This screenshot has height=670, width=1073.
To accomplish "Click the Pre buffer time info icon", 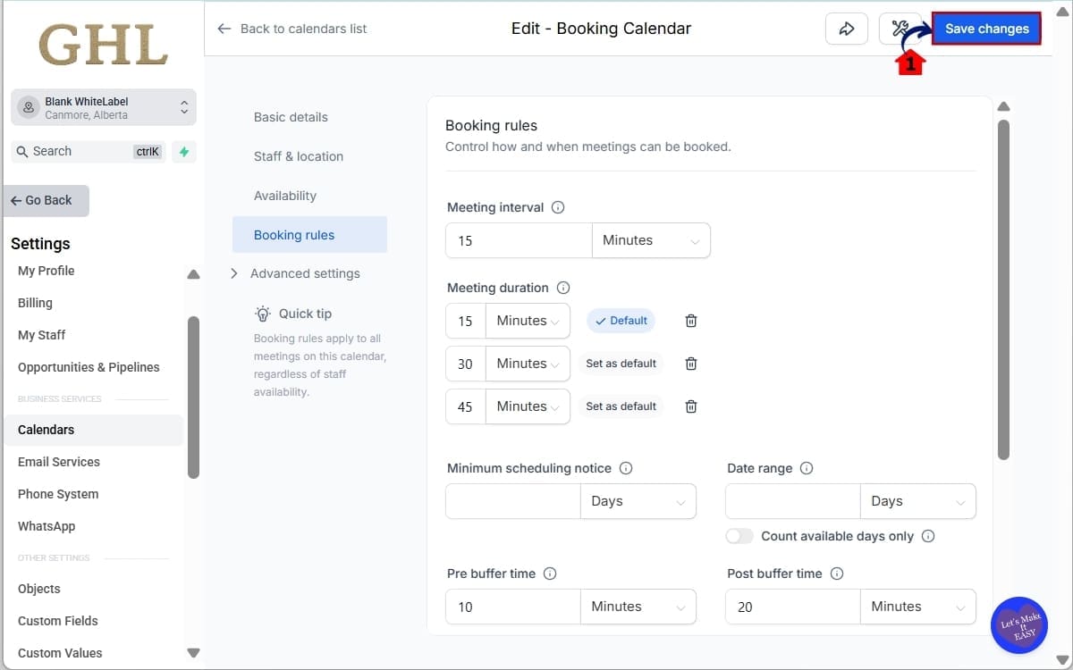I will [x=550, y=574].
